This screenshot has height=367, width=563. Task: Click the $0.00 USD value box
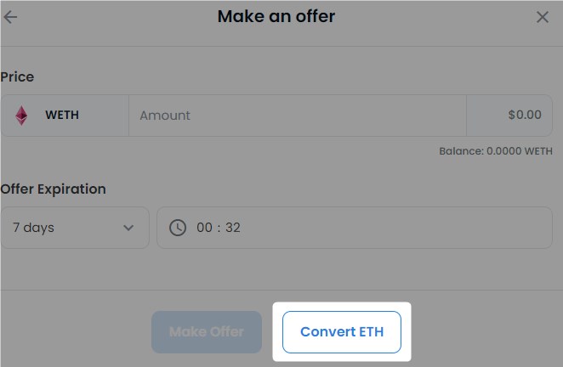[x=509, y=116]
